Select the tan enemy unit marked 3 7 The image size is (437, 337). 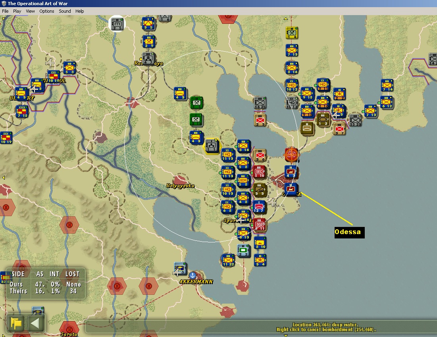[339, 129]
